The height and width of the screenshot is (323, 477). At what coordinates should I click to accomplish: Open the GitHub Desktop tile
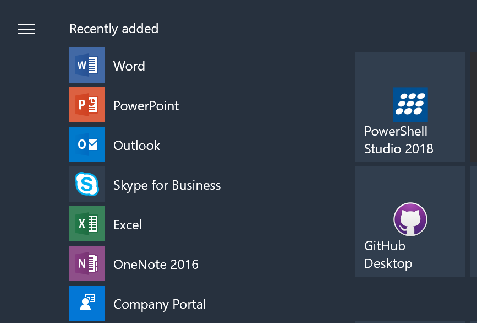point(410,222)
